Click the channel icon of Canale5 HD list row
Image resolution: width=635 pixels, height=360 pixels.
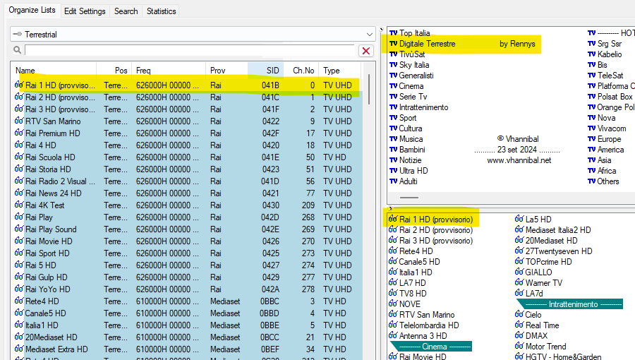point(19,313)
